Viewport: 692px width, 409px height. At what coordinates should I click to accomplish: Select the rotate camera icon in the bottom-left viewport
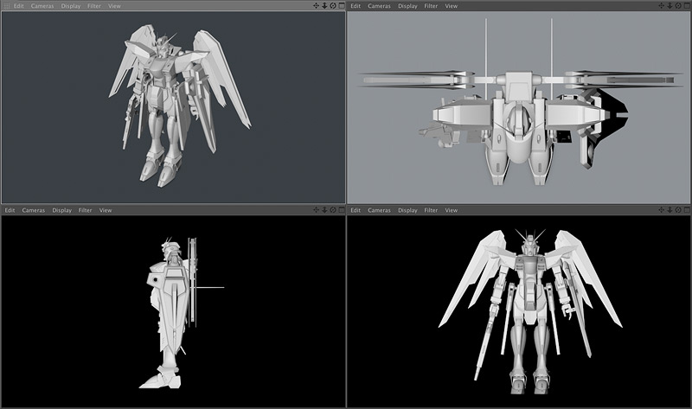333,210
